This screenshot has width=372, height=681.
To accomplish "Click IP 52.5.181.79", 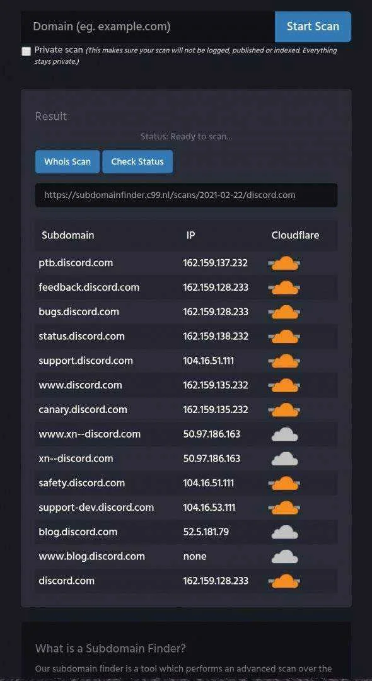I will click(x=206, y=532).
